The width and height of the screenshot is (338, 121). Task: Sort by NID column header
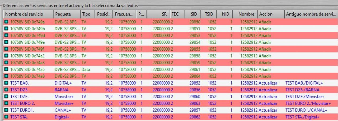[225, 14]
